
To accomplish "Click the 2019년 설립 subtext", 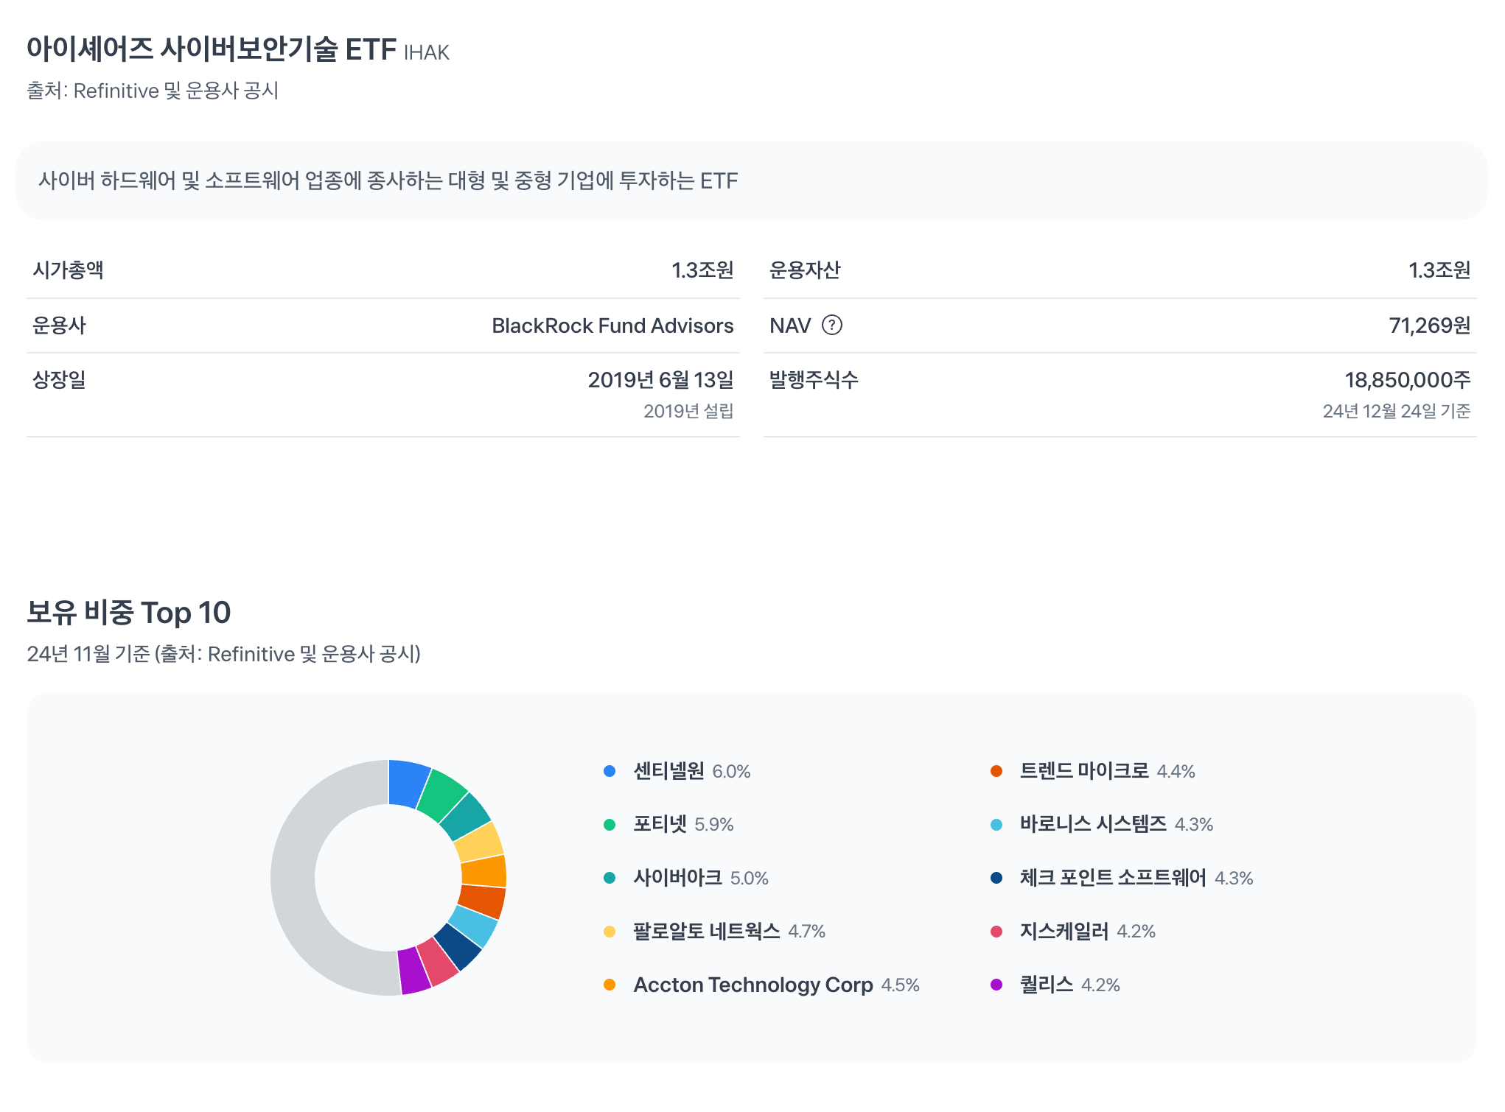I will [x=688, y=411].
